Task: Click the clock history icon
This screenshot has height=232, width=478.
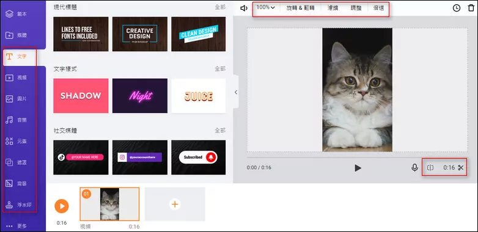Action: pyautogui.click(x=457, y=8)
